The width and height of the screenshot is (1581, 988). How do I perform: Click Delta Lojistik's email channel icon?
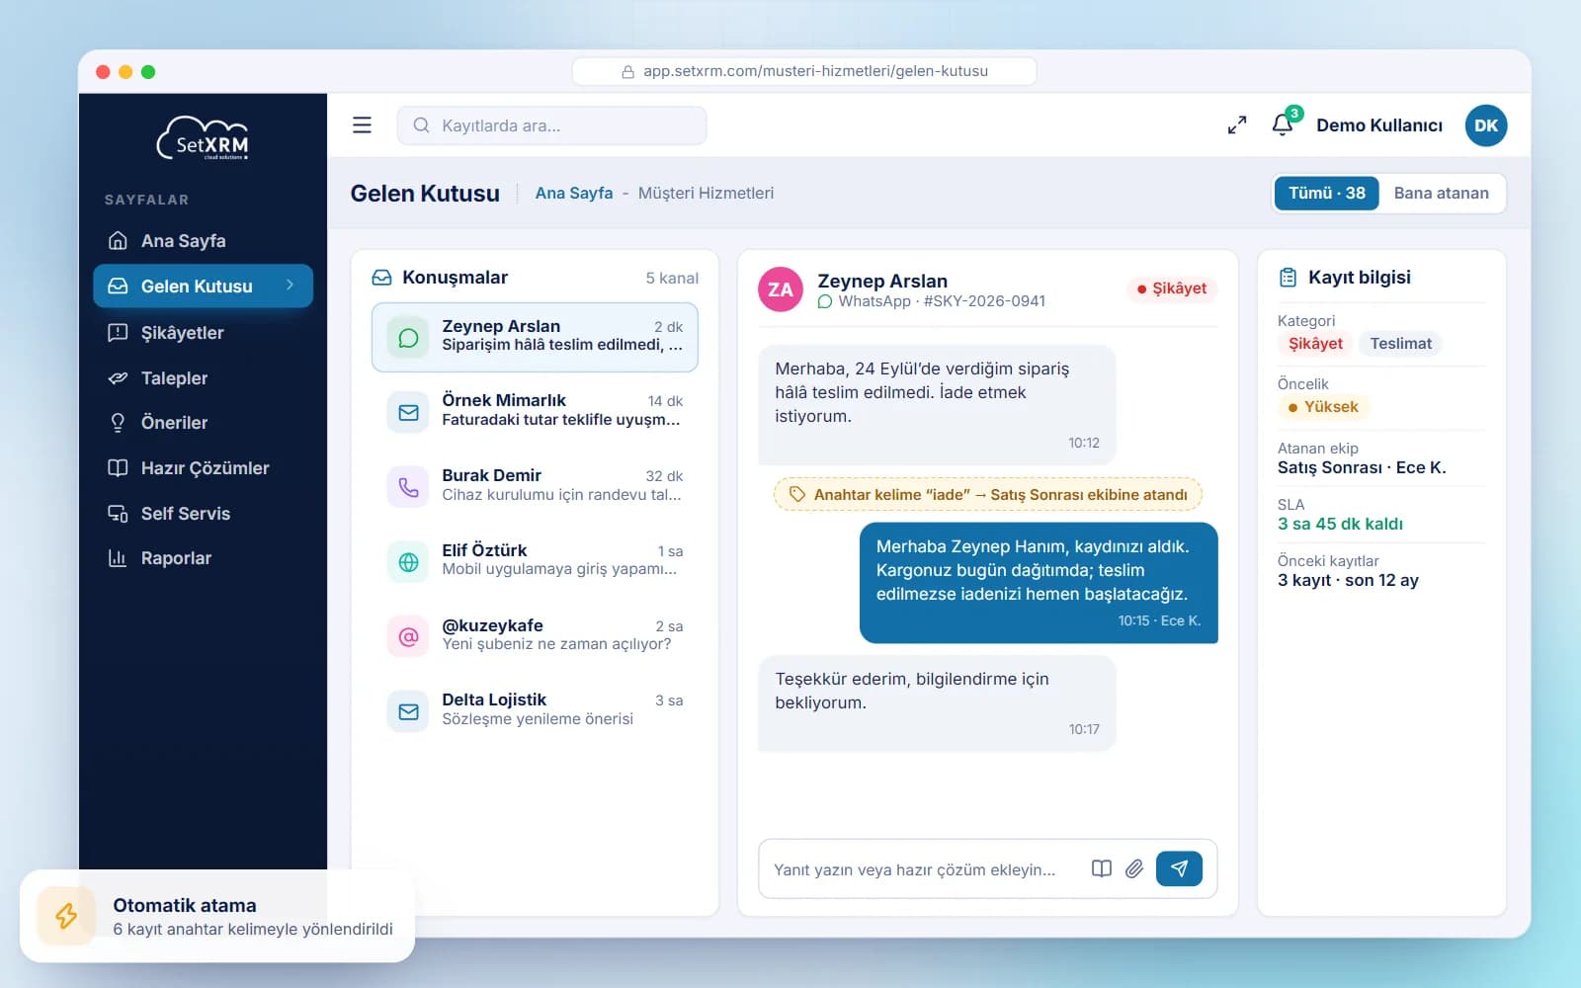tap(408, 711)
